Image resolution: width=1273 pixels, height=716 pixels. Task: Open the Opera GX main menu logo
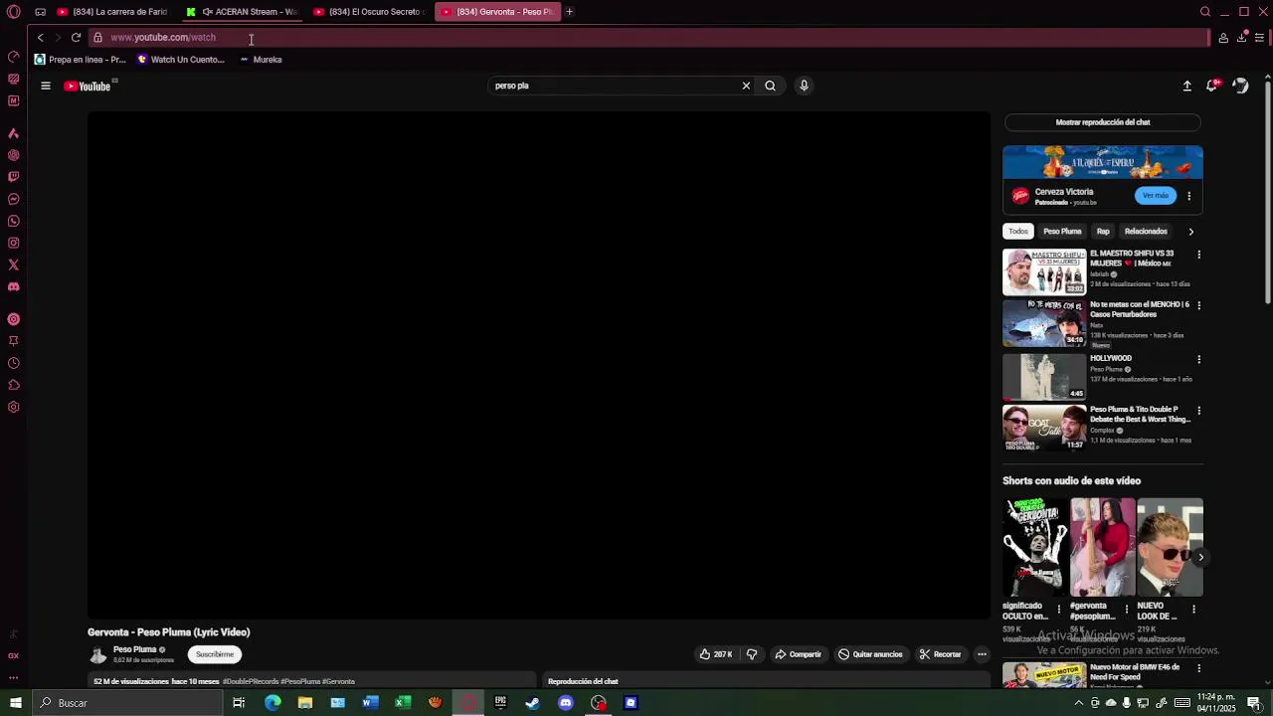(14, 12)
